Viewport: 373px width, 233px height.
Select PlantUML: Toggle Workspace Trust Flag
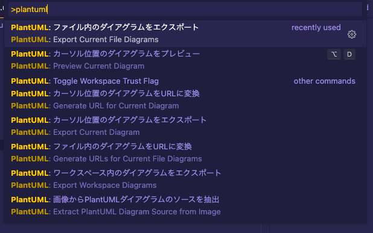coord(185,81)
